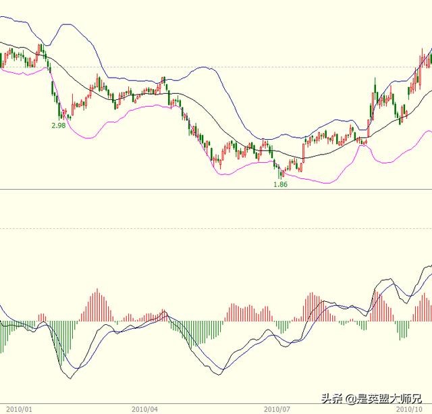
Task: Click the dashed line atop the MACD panel
Action: pyautogui.click(x=216, y=228)
